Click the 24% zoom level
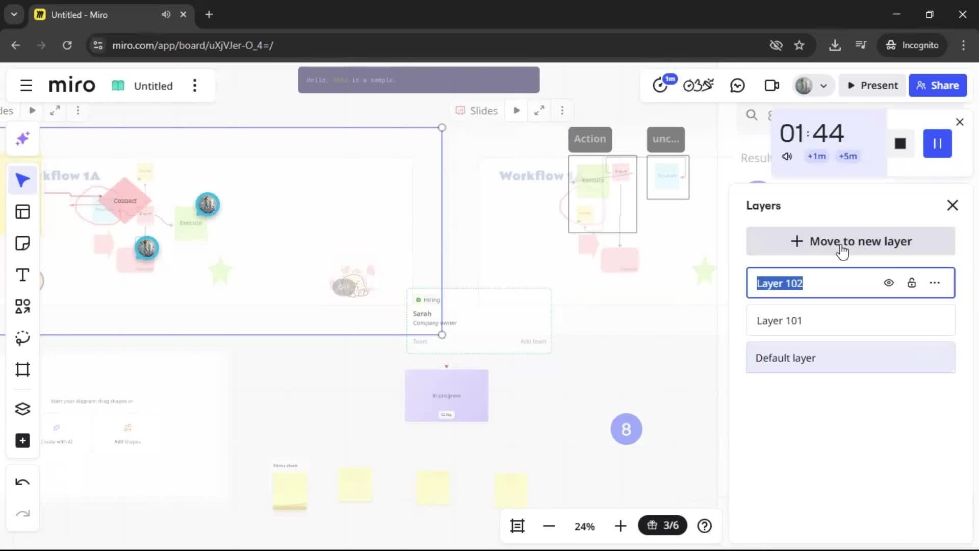This screenshot has height=551, width=979. 584,527
